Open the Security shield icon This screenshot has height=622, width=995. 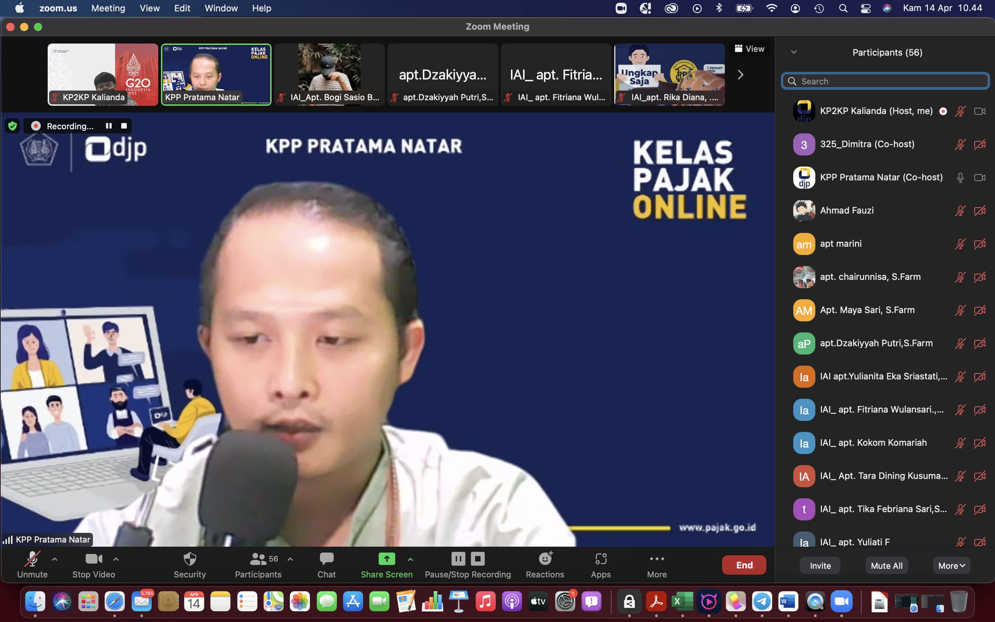pyautogui.click(x=190, y=559)
